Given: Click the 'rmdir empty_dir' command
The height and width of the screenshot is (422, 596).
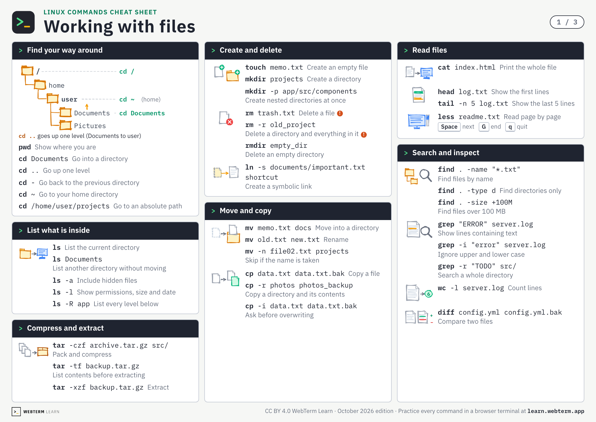Looking at the screenshot, I should [x=276, y=146].
